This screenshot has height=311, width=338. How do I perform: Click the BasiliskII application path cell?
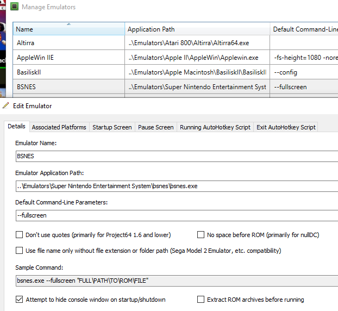[197, 72]
